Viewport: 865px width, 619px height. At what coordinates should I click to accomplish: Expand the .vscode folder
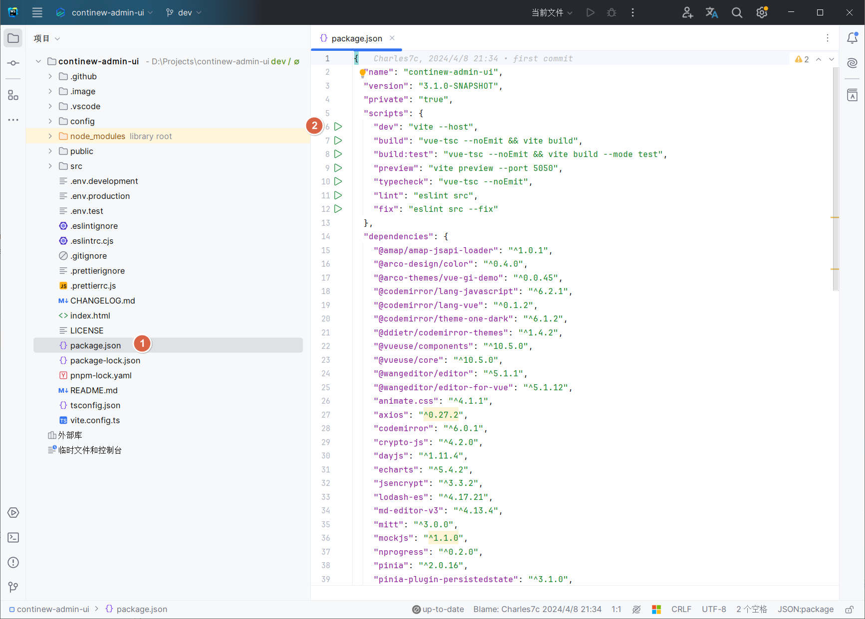(x=50, y=106)
